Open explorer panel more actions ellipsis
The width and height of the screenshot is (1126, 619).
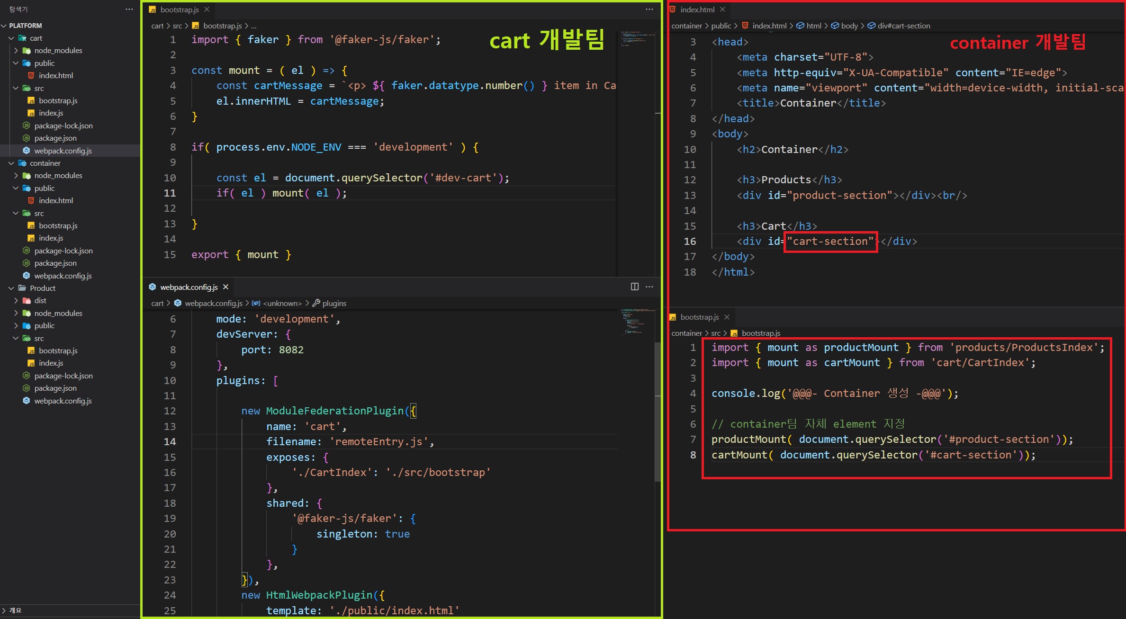[129, 9]
